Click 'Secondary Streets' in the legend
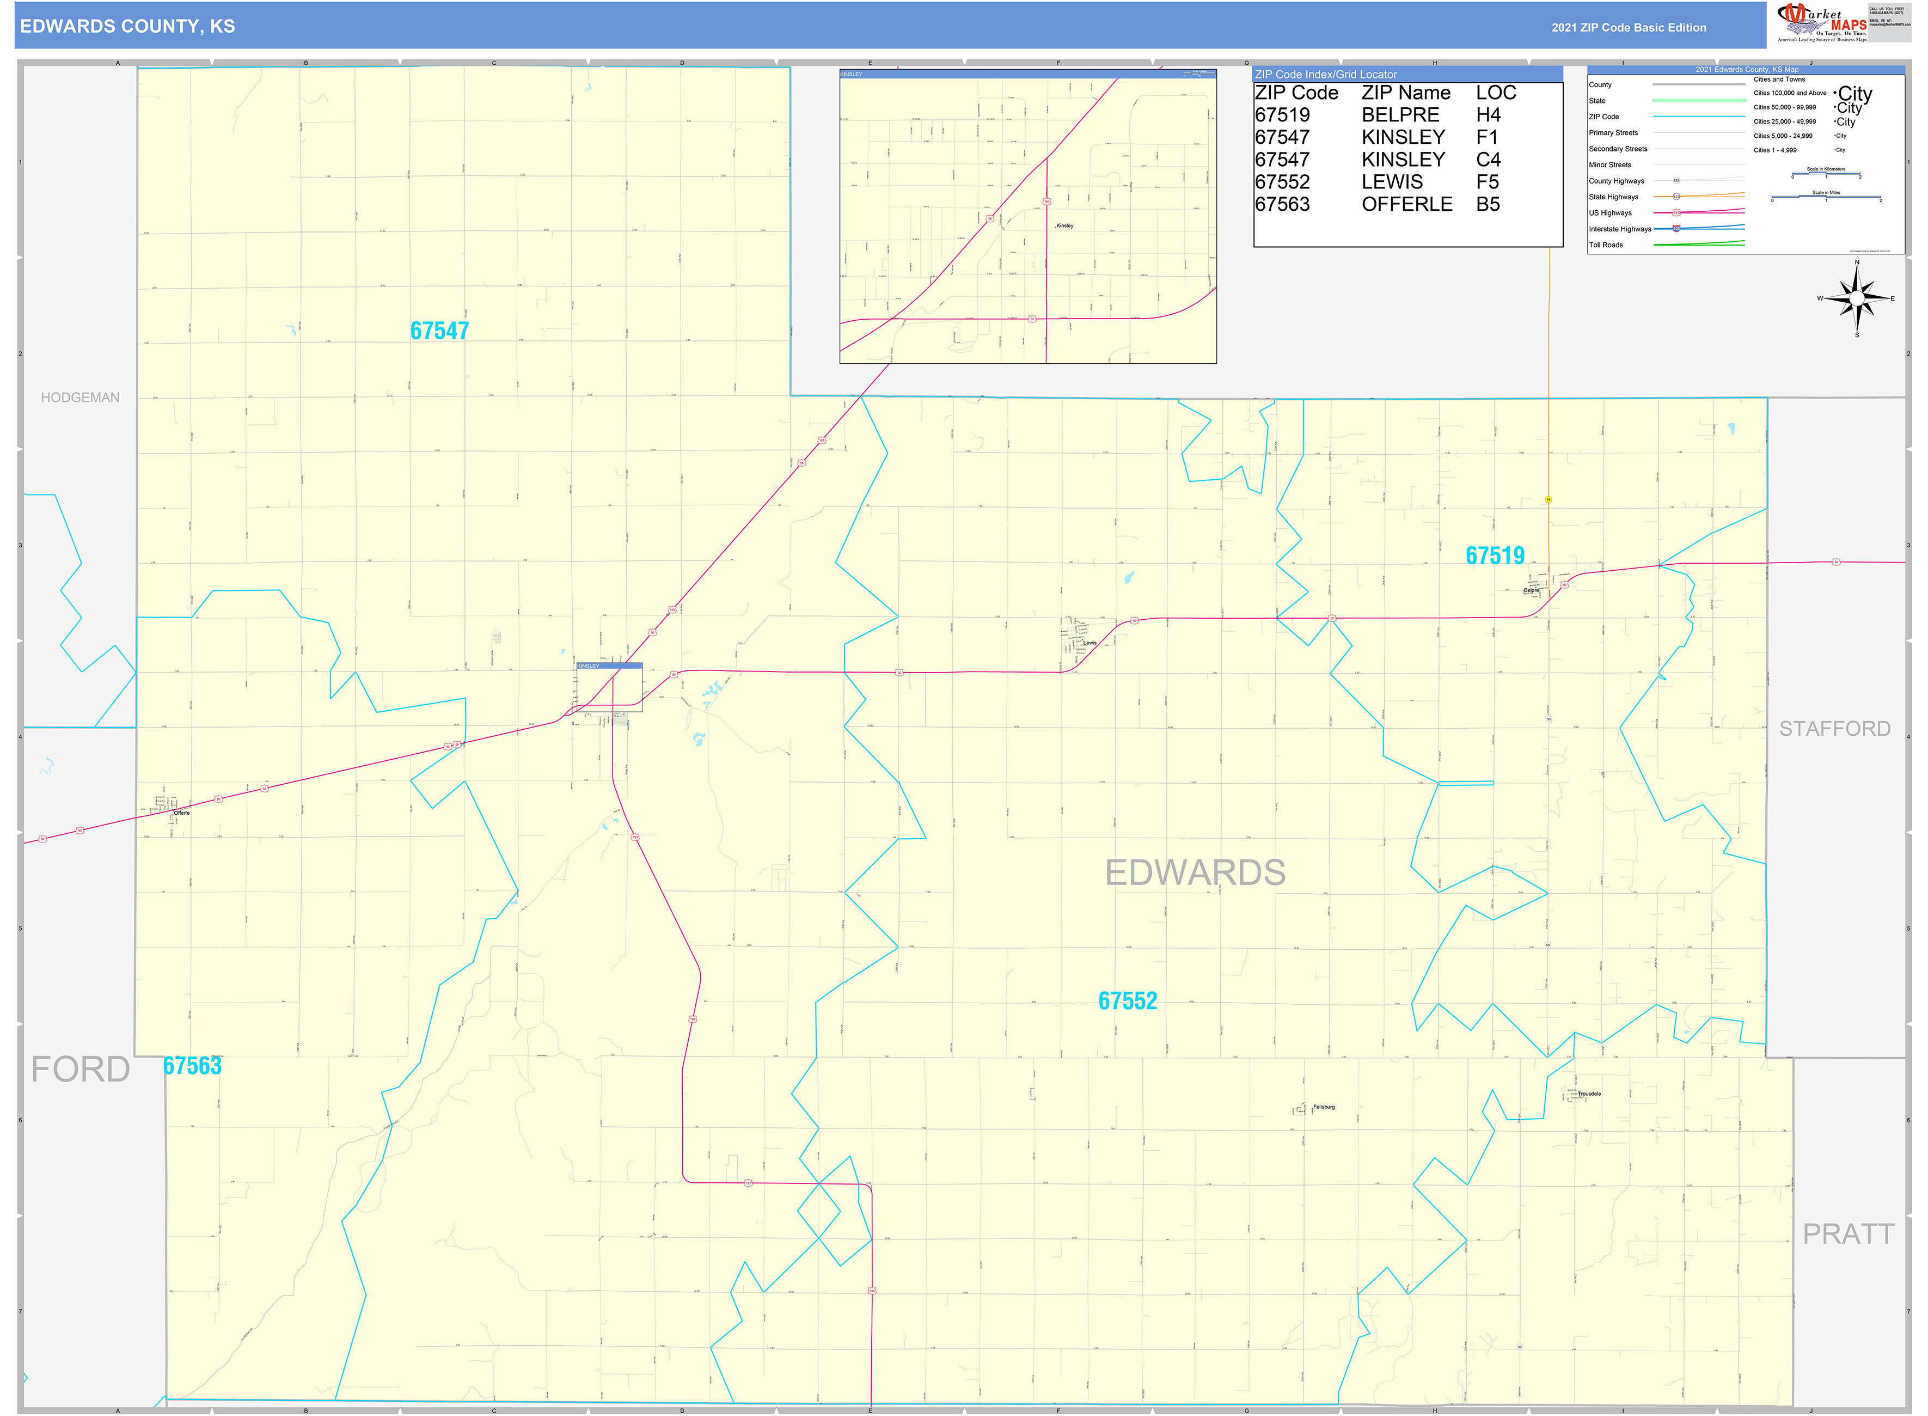Viewport: 1928px width, 1416px height. [x=1618, y=149]
